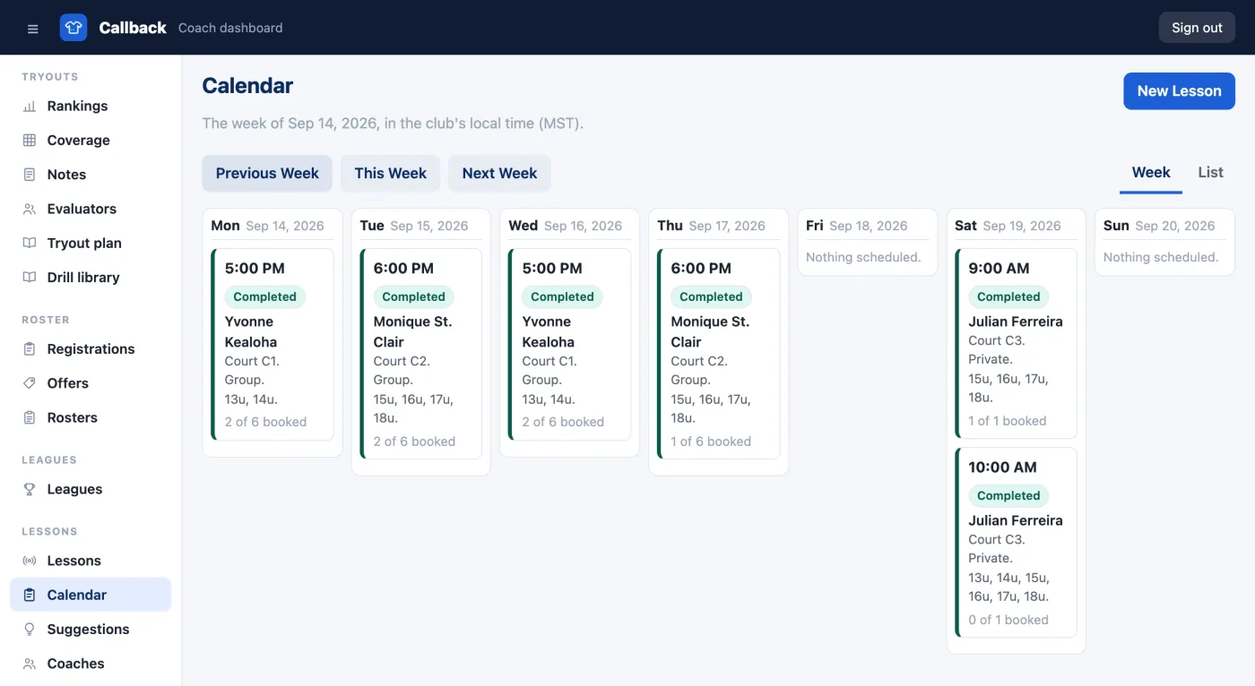Open the Drill library
Image resolution: width=1255 pixels, height=686 pixels.
(91, 278)
